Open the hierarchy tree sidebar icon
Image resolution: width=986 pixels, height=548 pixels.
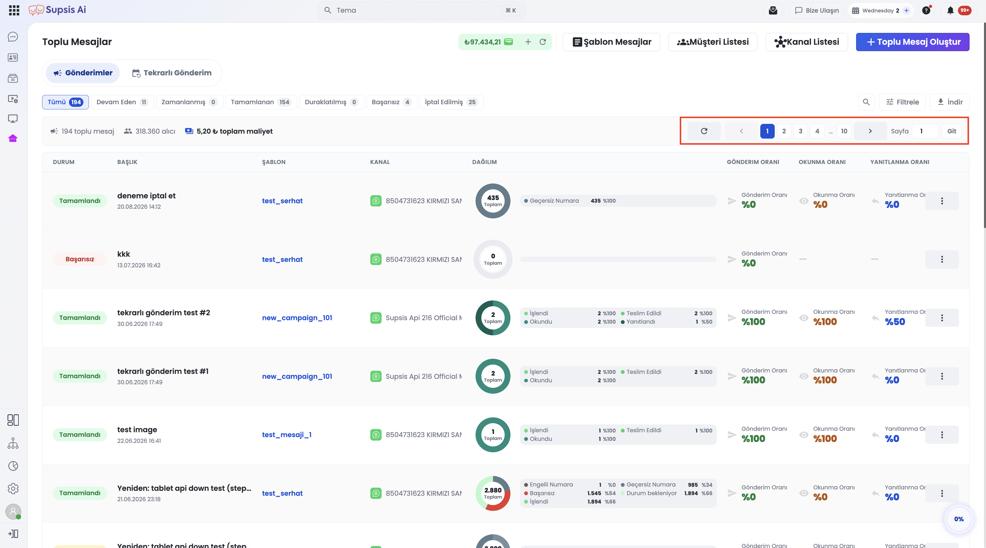point(13,443)
